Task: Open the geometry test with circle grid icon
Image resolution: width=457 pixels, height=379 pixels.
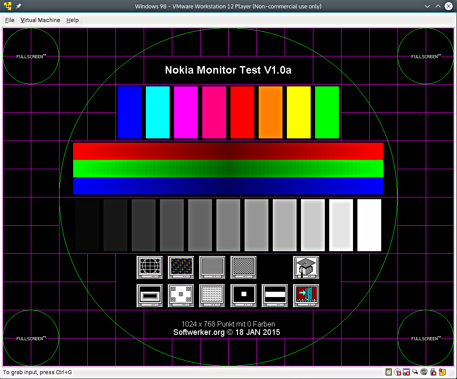Action: pyautogui.click(x=149, y=267)
